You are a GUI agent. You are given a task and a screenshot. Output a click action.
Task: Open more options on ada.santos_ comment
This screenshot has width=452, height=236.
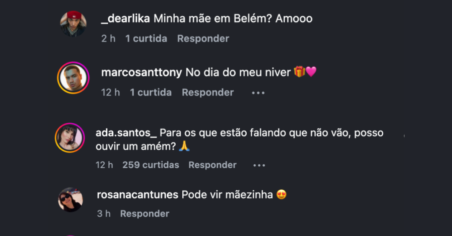tap(259, 166)
